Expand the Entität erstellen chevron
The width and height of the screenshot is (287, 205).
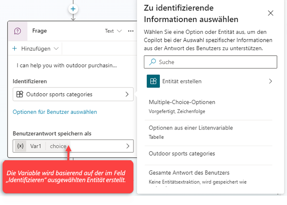tap(271, 81)
